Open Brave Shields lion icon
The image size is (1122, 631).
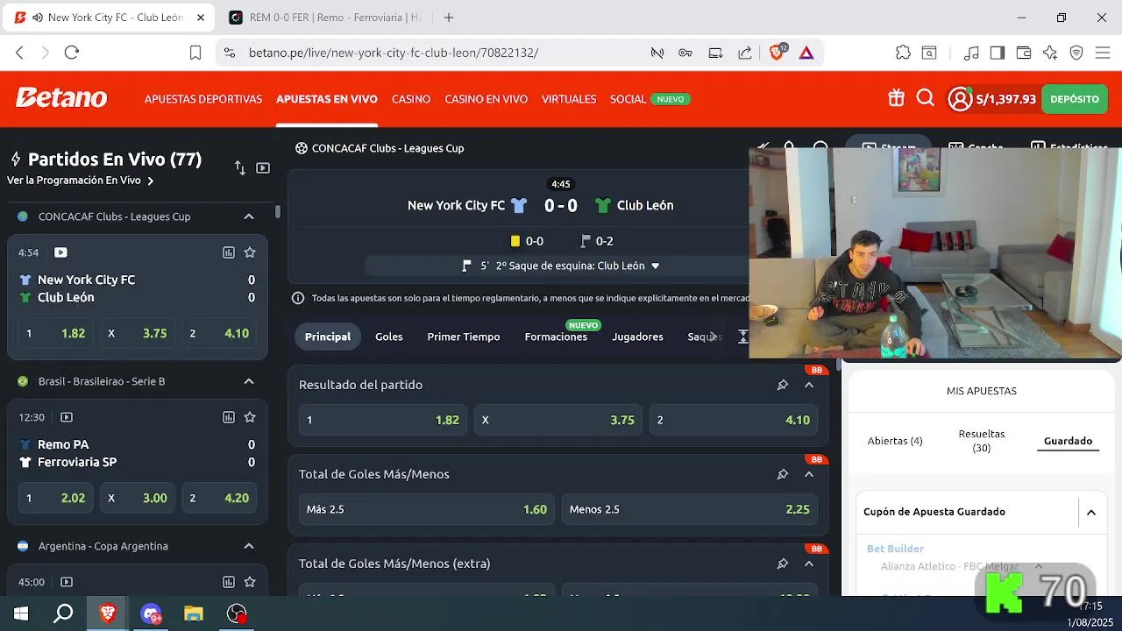(777, 53)
